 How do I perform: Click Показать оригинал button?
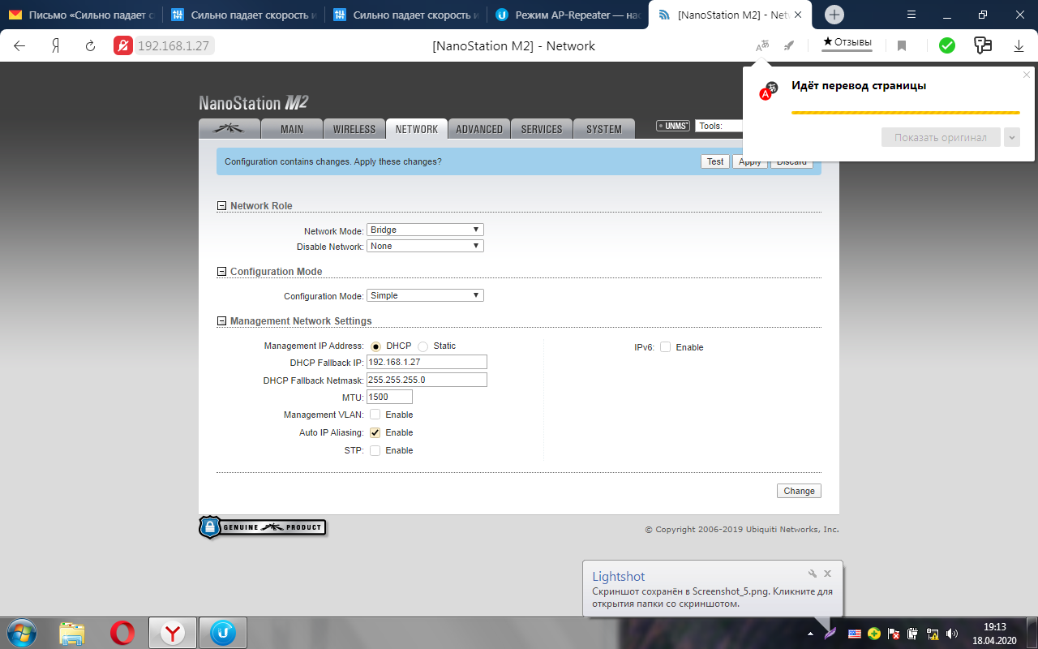click(x=941, y=137)
